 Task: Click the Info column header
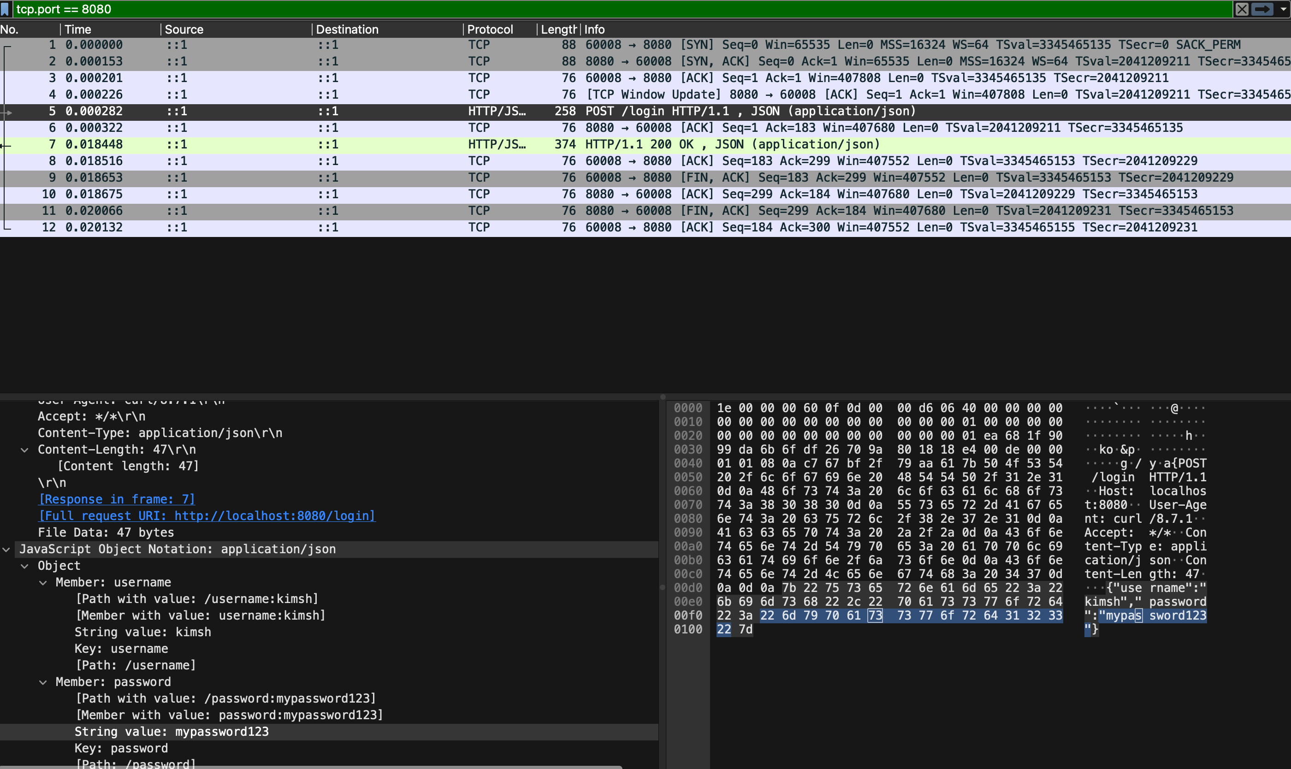[x=594, y=30]
